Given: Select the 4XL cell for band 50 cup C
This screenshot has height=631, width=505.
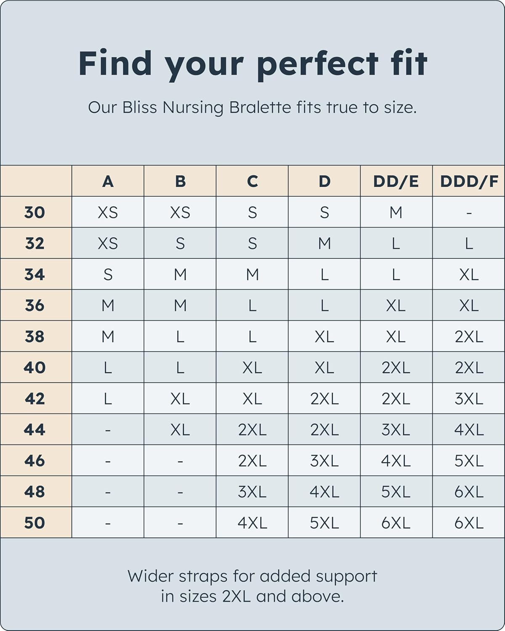Looking at the screenshot, I should click(x=252, y=522).
